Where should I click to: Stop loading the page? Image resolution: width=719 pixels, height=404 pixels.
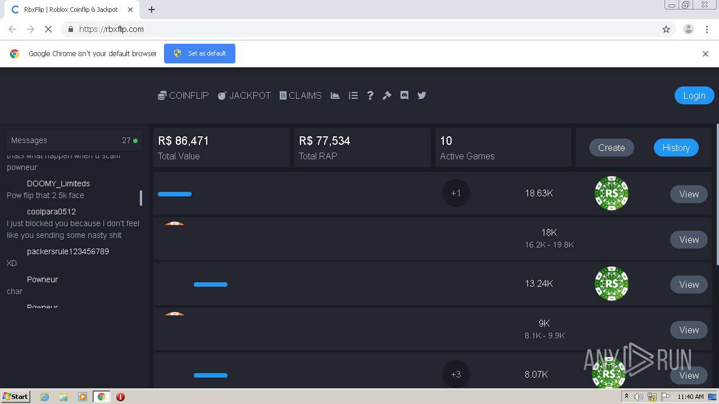tap(48, 29)
